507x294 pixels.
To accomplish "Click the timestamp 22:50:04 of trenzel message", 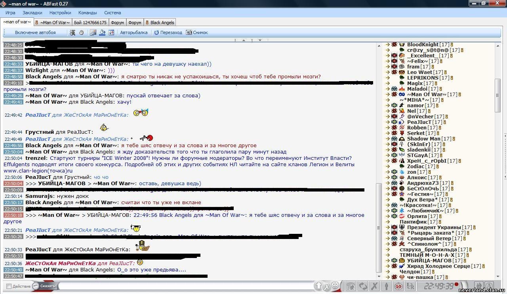I will [x=13, y=158].
